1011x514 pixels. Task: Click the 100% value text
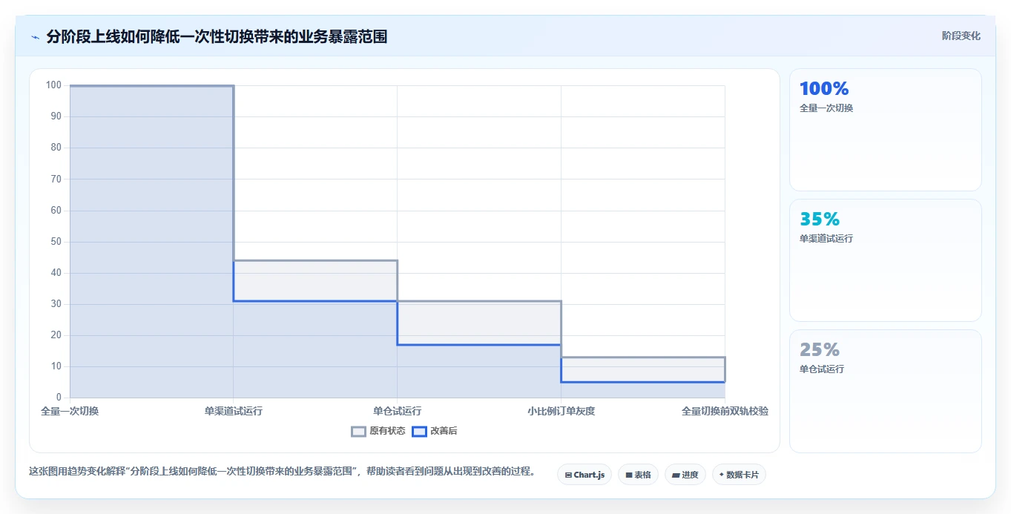[x=824, y=89]
